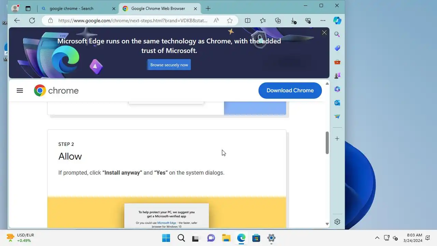Close the "Google Chrome Web Browser" tab

[196, 9]
